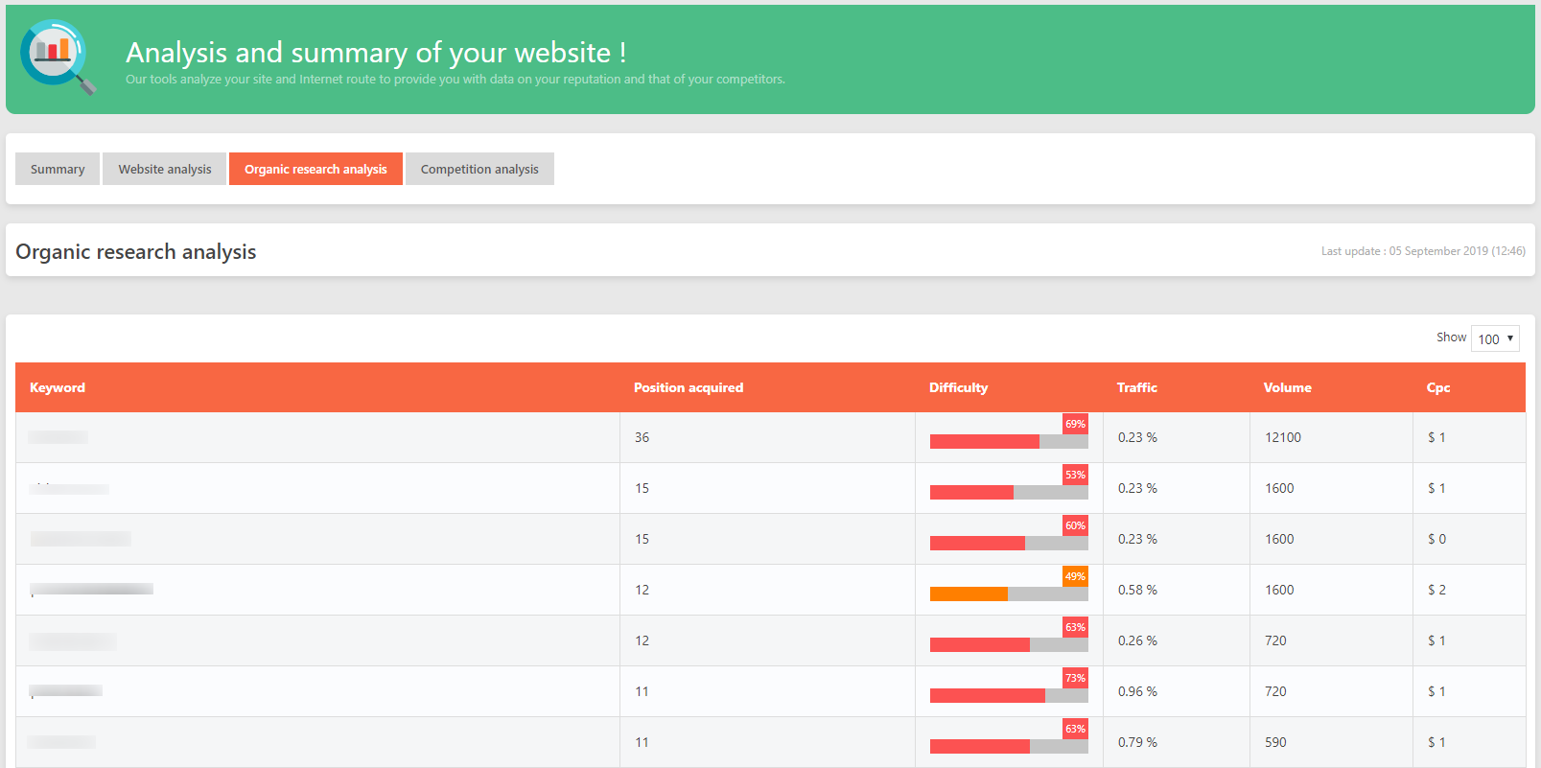The image size is (1541, 768).
Task: Sort by Position acquired column header
Action: tap(688, 387)
